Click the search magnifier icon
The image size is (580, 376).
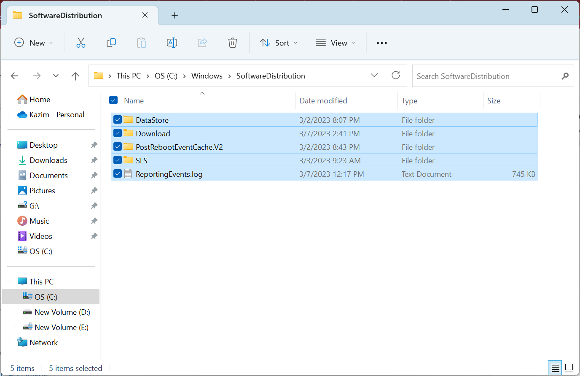(565, 76)
